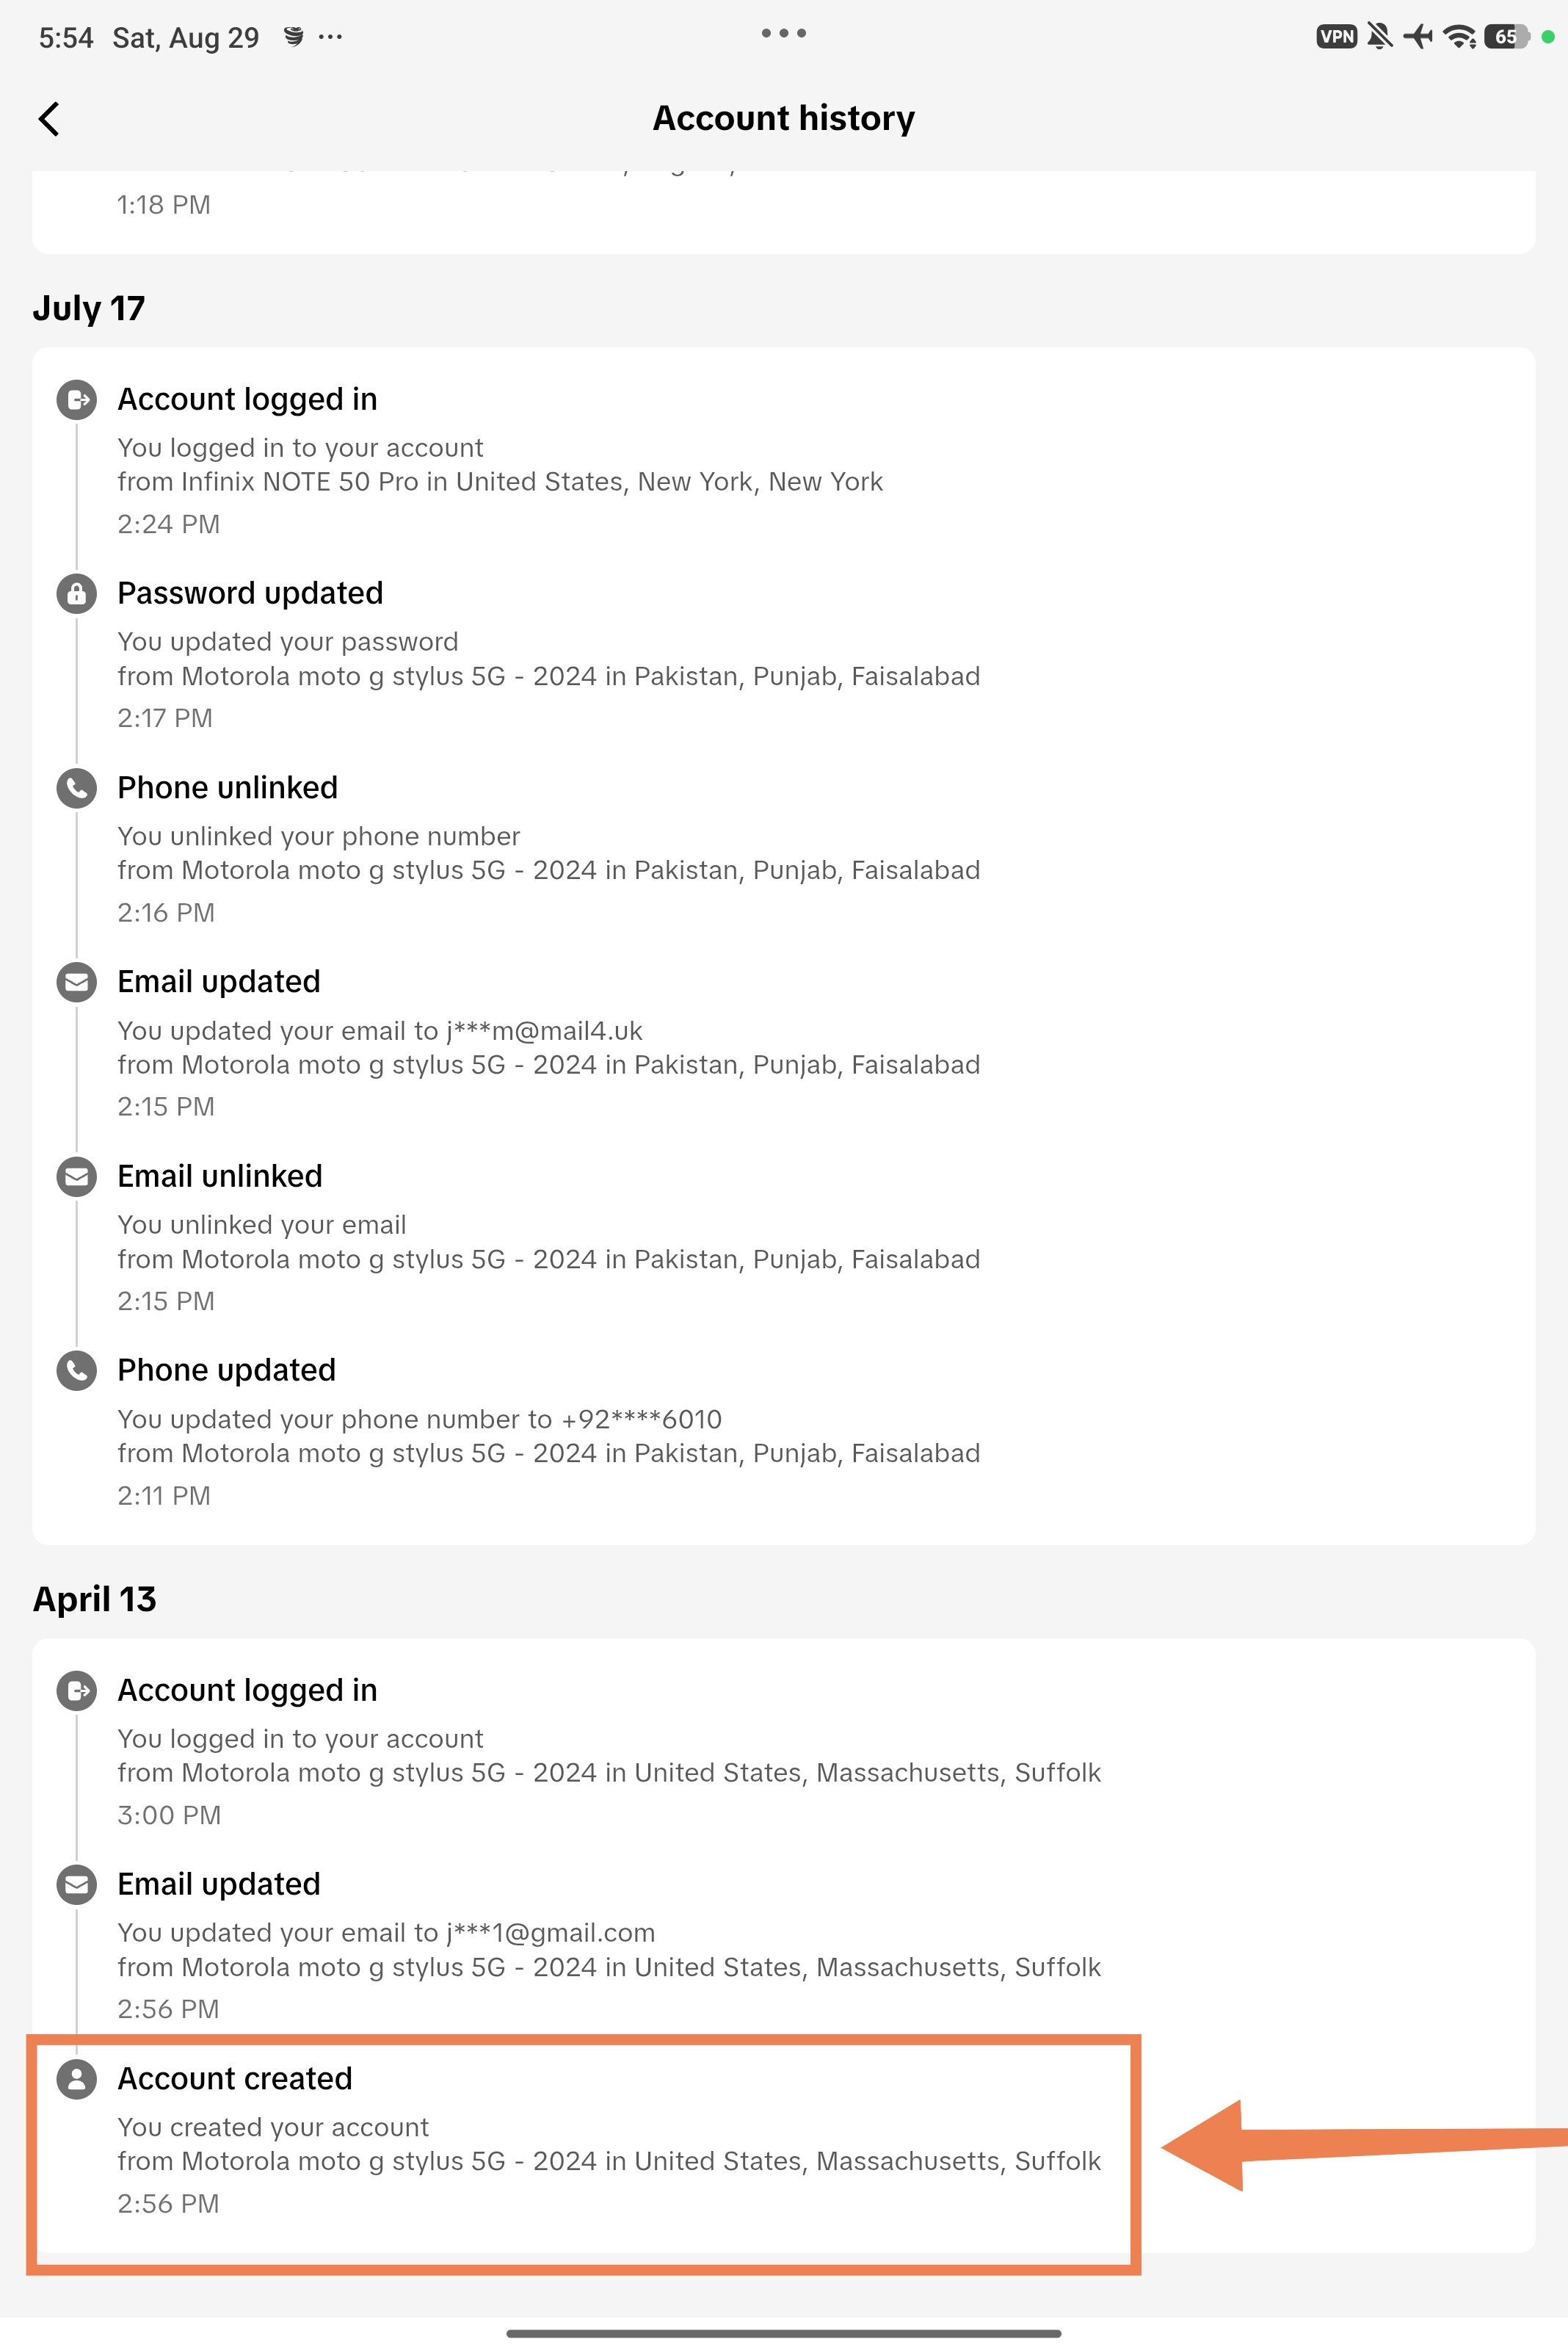Viewport: 1568px width, 2350px height.
Task: Tap envelope icon for mail4.uk email update
Action: (77, 983)
